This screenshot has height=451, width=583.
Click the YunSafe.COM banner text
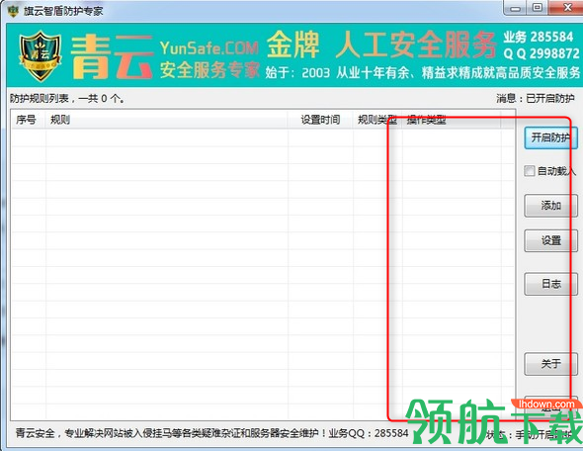pos(208,48)
